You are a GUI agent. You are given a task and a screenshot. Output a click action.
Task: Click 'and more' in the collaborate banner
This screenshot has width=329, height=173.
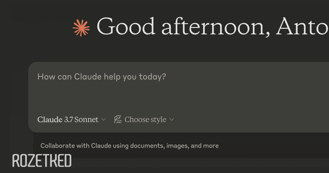pyautogui.click(x=205, y=146)
